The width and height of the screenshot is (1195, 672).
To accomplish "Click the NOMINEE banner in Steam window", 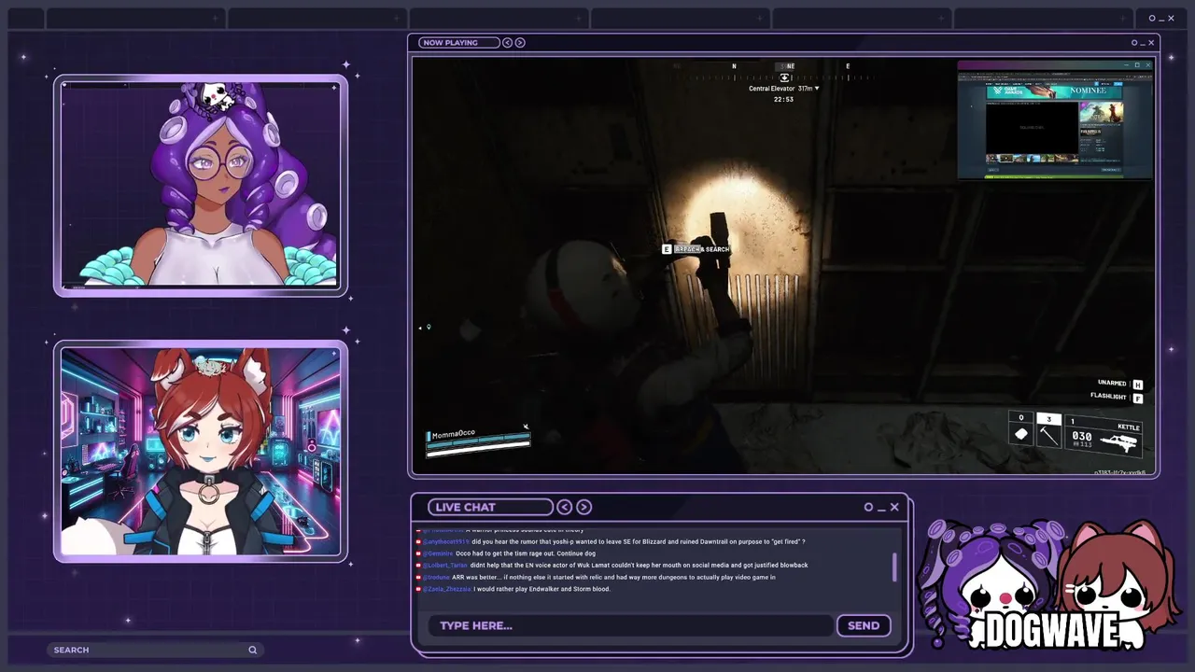I will tap(1054, 91).
